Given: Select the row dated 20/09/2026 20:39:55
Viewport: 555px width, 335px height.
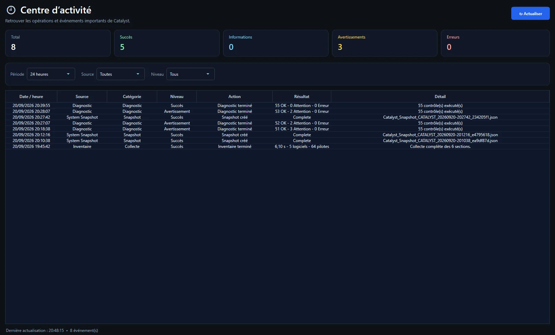Looking at the screenshot, I should (277, 106).
